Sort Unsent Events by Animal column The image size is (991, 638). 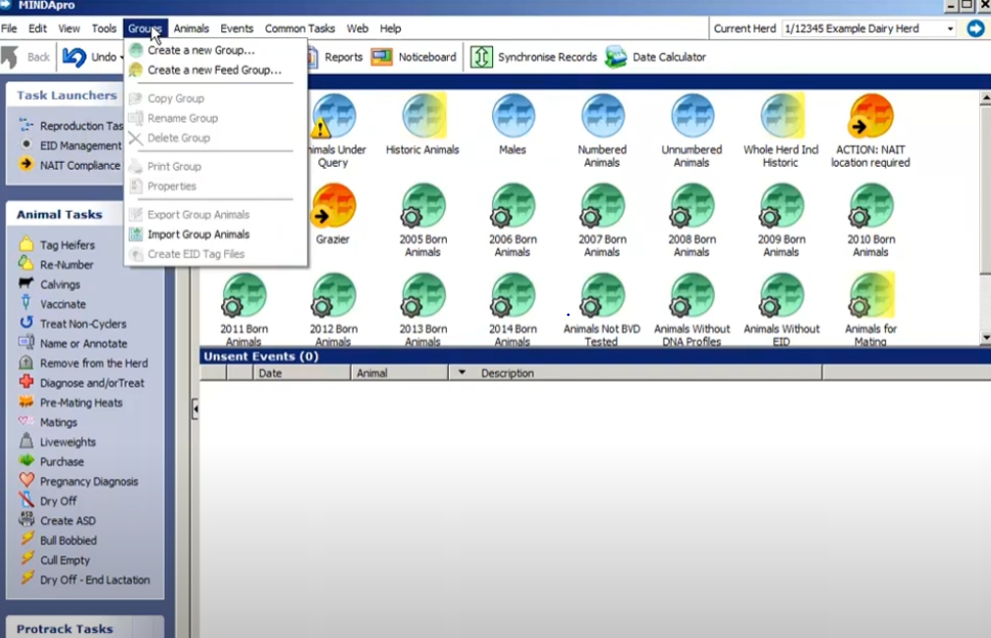(x=400, y=373)
